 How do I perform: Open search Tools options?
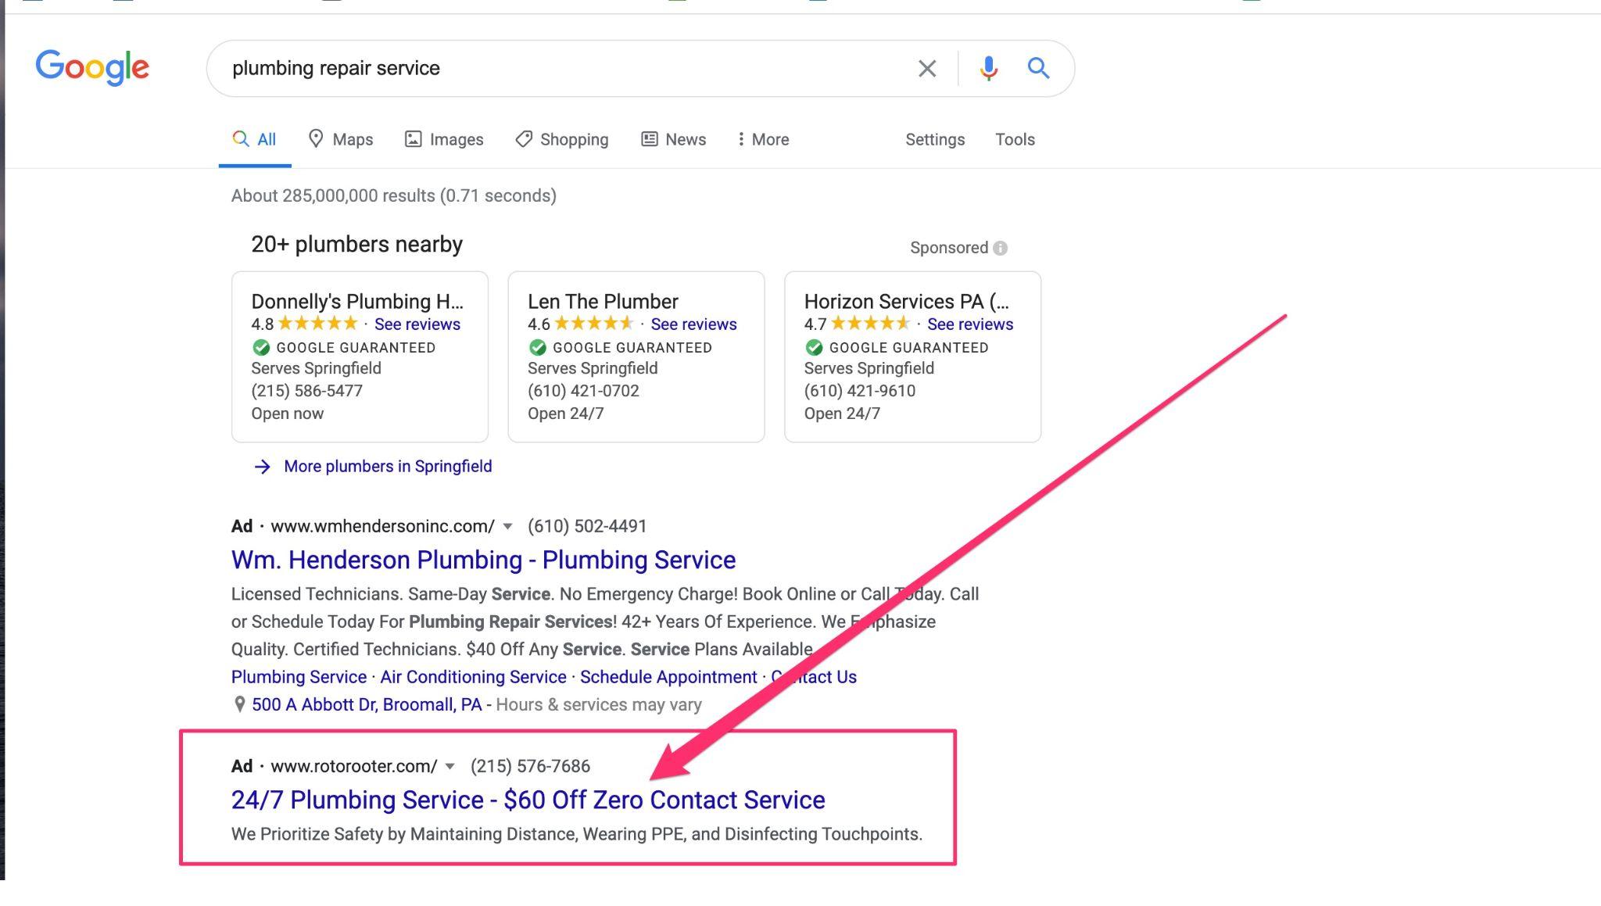point(1015,139)
